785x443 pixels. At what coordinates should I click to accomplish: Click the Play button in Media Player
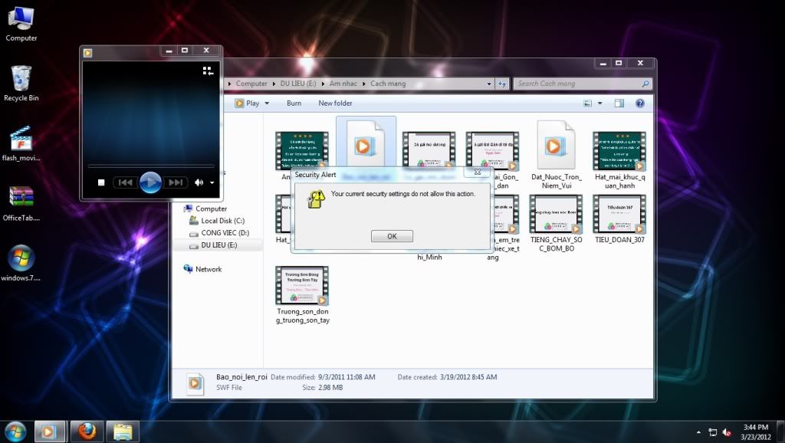click(x=150, y=182)
